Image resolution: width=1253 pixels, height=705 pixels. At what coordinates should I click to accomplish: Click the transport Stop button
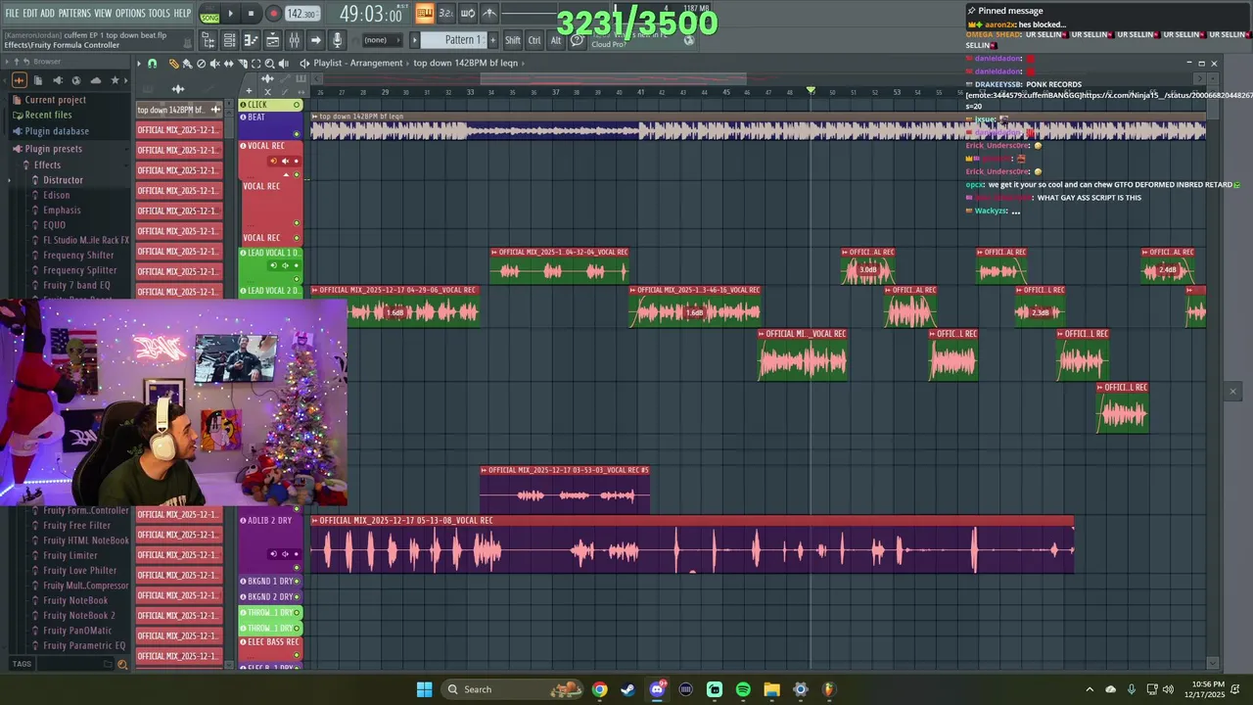(251, 14)
